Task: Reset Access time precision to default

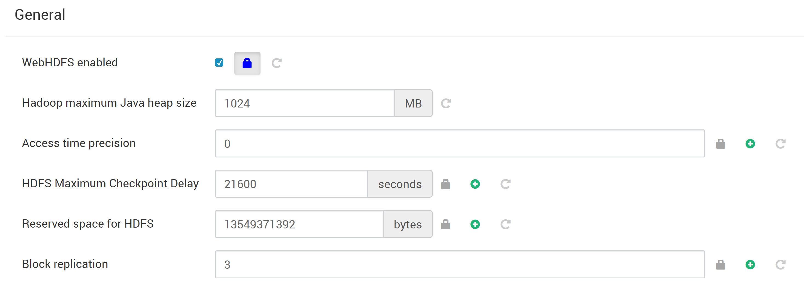Action: coord(780,144)
